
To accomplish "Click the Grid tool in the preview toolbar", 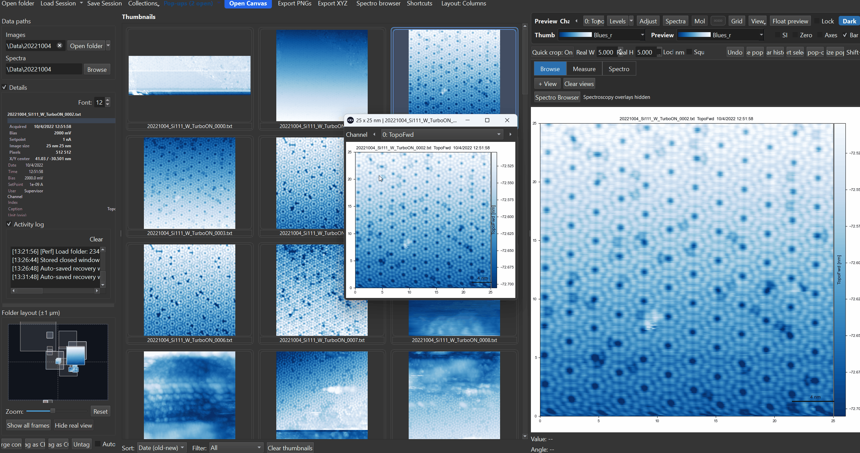I will (x=737, y=21).
